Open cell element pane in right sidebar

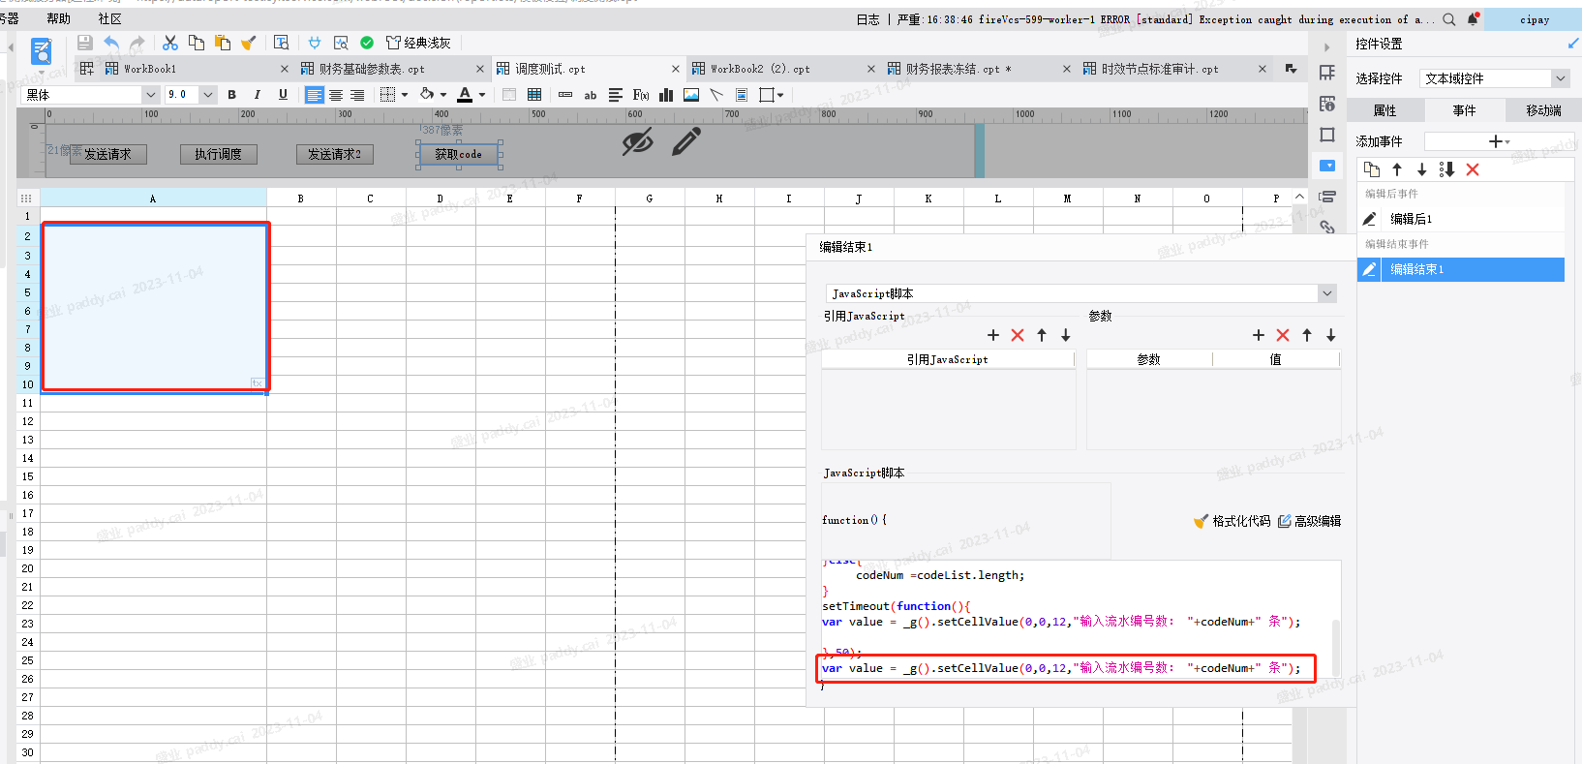(1327, 73)
